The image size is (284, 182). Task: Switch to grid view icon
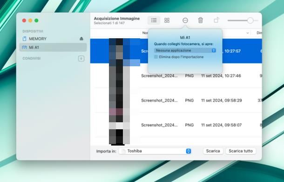(167, 21)
